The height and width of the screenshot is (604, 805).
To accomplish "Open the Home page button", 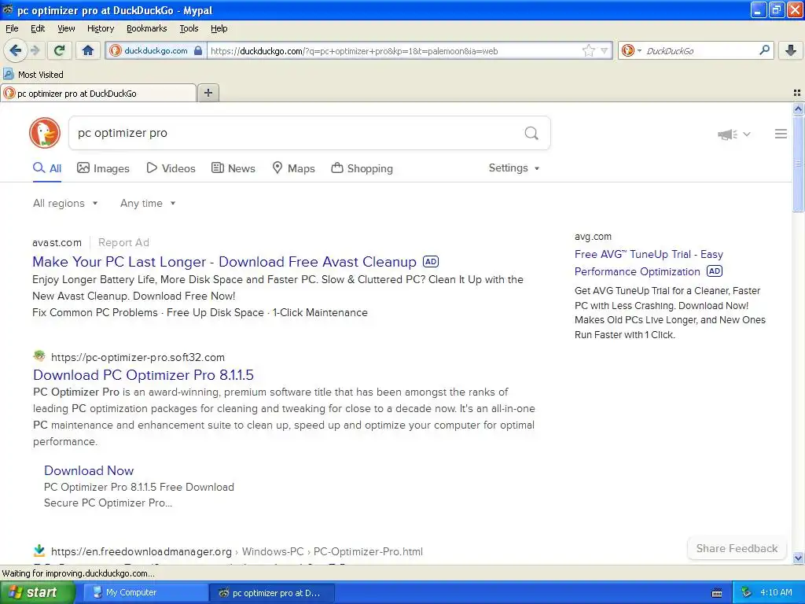I will 88,50.
